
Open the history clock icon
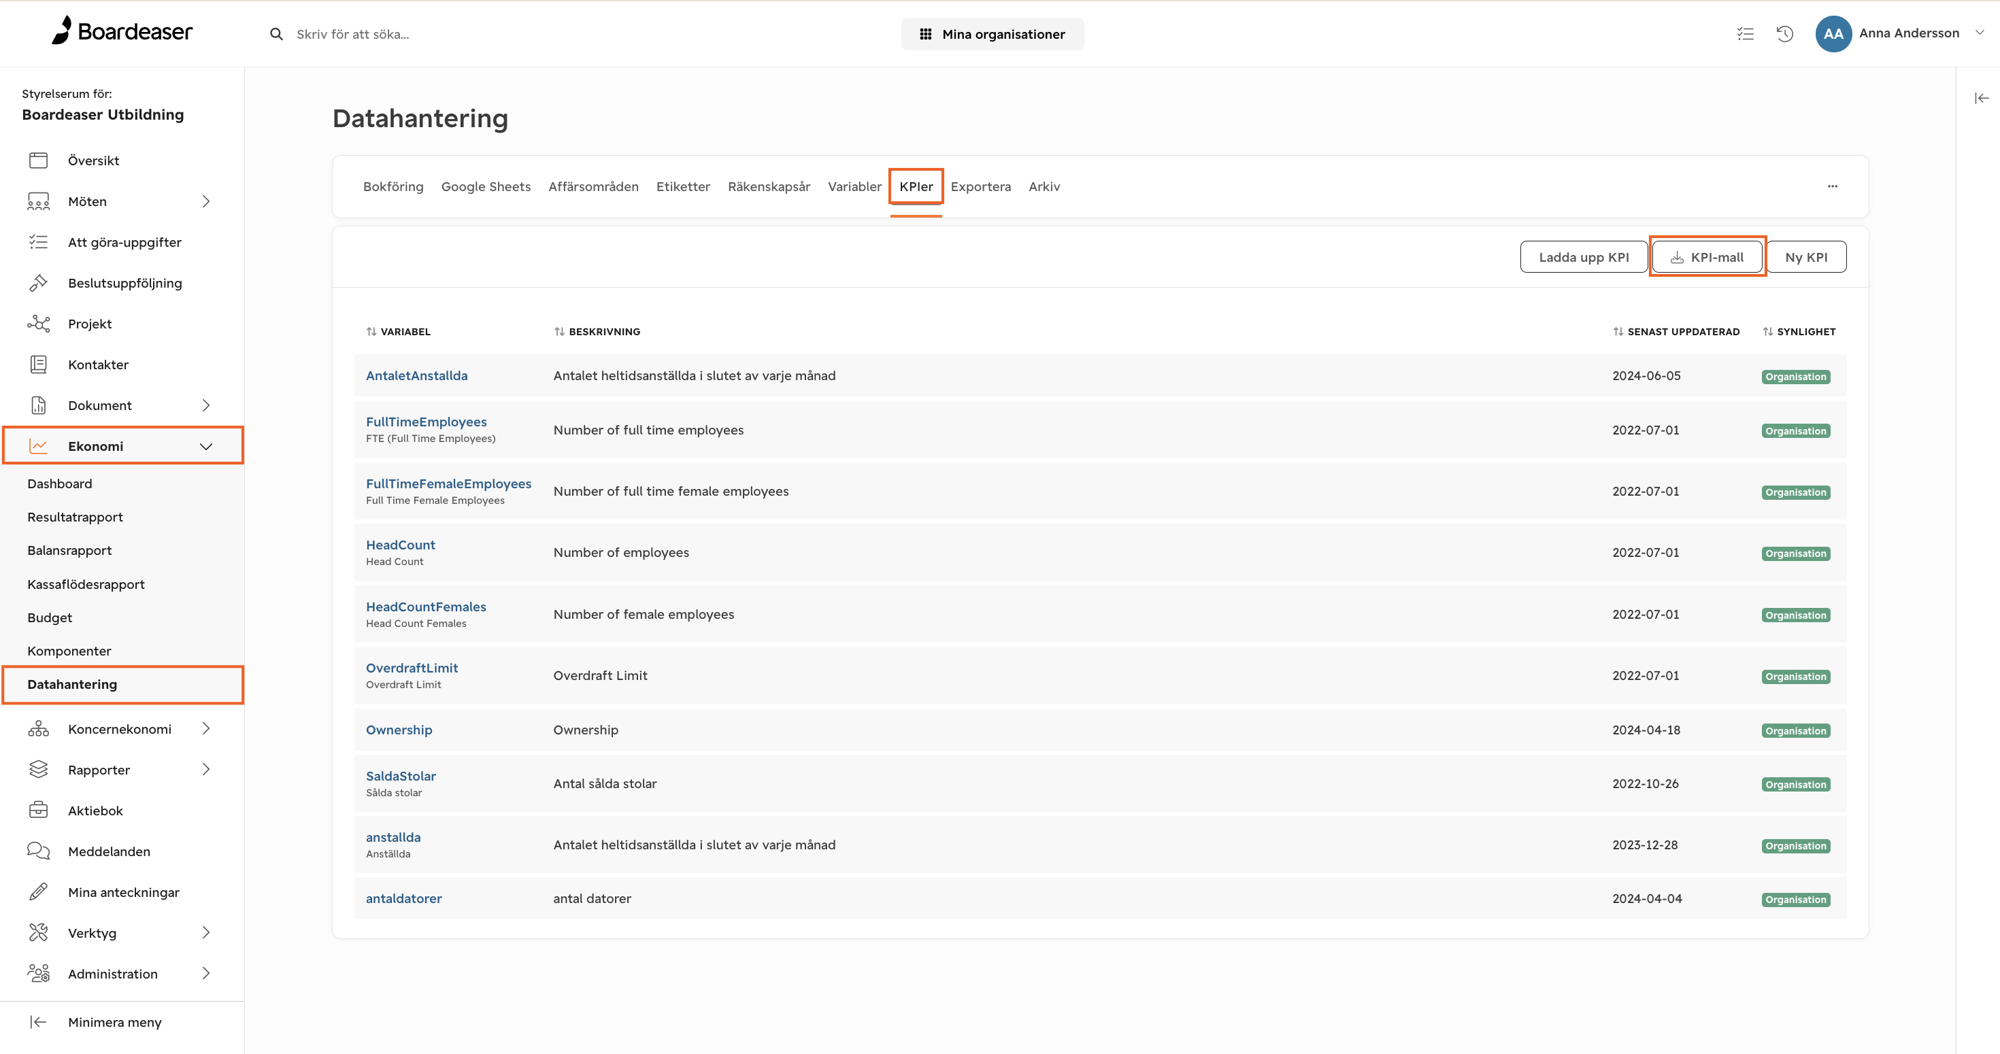(x=1785, y=33)
